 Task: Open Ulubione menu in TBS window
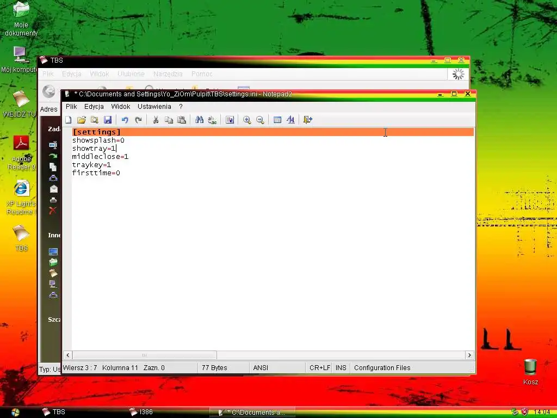tap(131, 74)
